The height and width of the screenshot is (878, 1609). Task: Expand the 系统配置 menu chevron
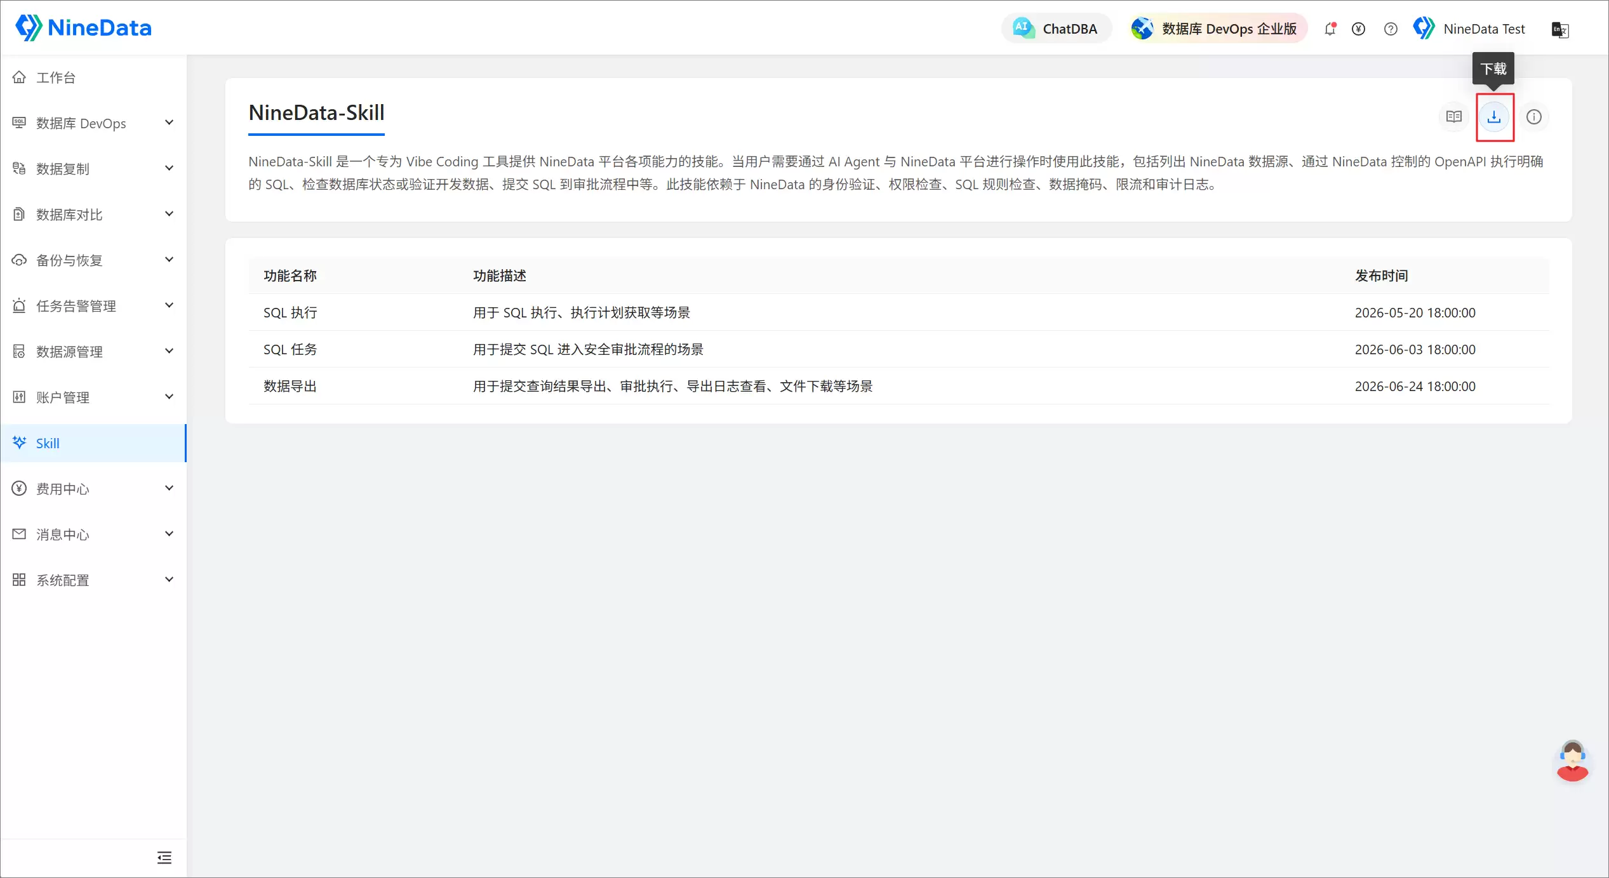[x=169, y=580]
